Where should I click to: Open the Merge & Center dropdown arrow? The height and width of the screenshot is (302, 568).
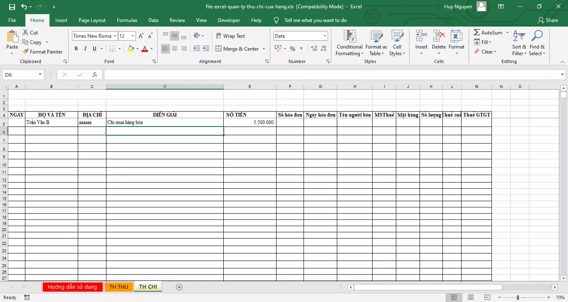pyautogui.click(x=264, y=49)
